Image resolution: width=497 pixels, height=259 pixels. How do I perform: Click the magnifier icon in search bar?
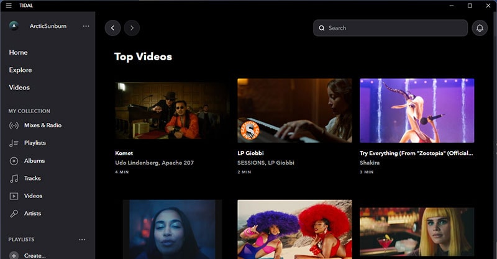321,28
